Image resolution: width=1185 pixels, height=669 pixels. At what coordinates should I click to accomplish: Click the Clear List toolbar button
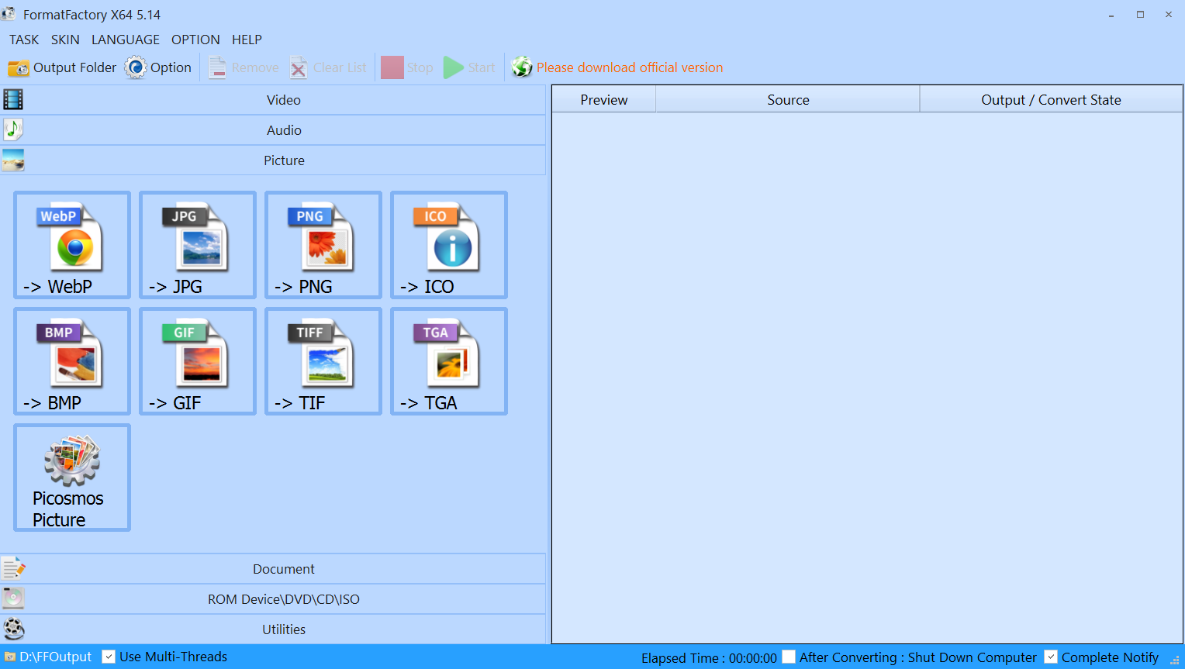click(327, 67)
